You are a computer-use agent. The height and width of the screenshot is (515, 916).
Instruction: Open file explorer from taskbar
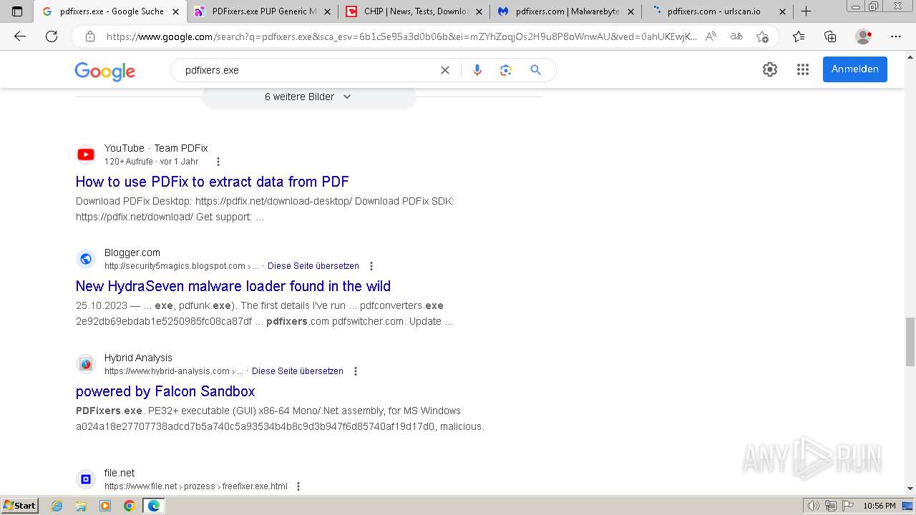click(x=81, y=506)
